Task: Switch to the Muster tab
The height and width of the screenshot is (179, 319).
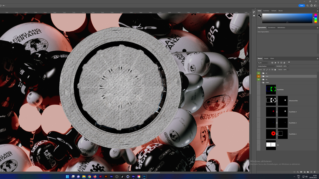Action: [x=281, y=11]
